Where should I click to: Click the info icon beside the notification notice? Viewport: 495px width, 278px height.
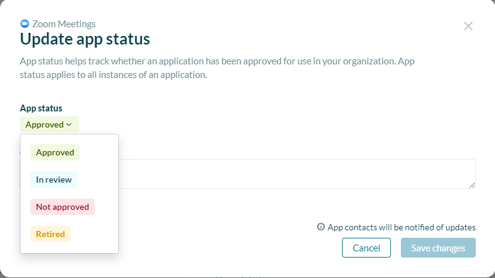tap(321, 227)
